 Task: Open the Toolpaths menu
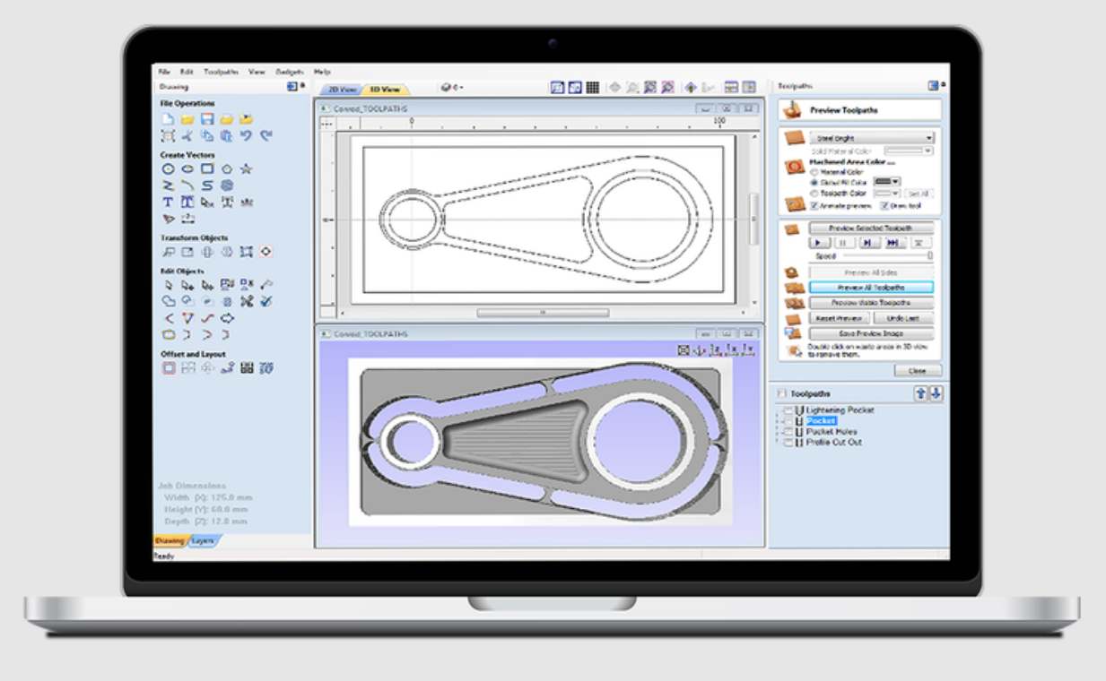pyautogui.click(x=220, y=72)
